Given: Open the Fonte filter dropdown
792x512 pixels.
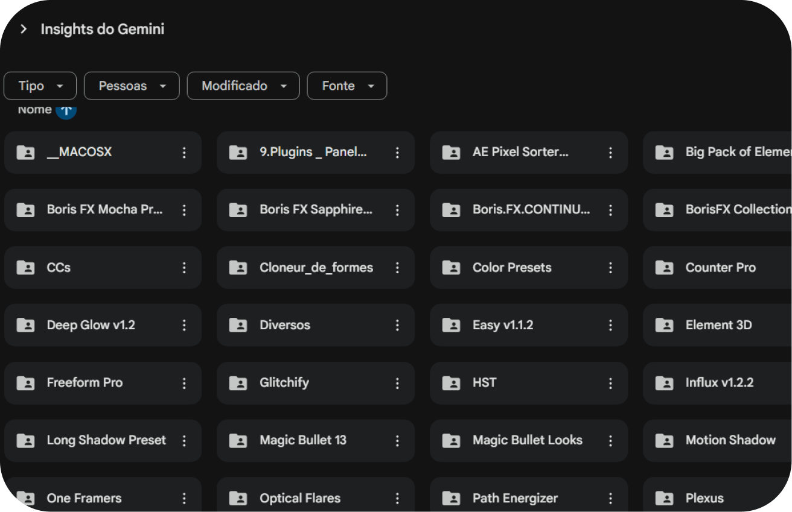Looking at the screenshot, I should pyautogui.click(x=346, y=86).
